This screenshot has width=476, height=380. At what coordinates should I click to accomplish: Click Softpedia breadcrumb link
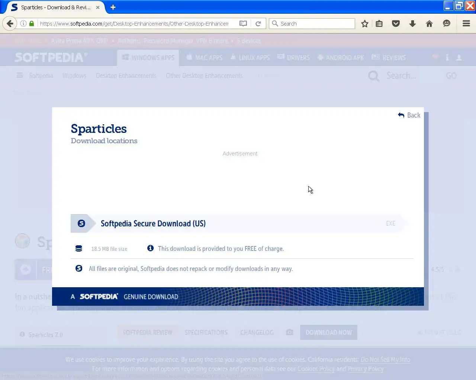click(x=41, y=76)
